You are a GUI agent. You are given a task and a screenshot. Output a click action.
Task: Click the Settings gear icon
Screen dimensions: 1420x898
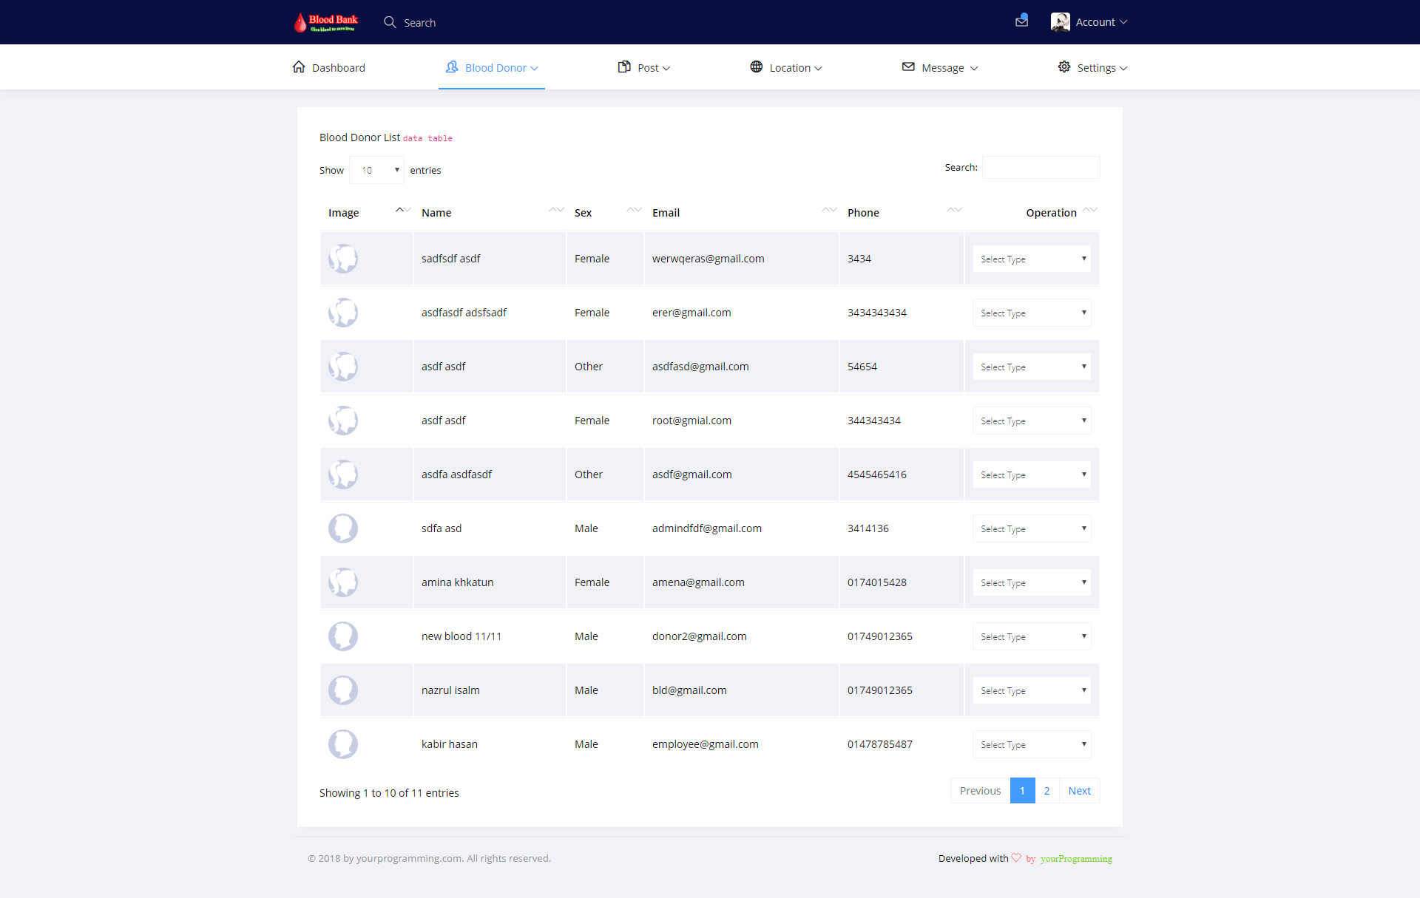(1064, 67)
